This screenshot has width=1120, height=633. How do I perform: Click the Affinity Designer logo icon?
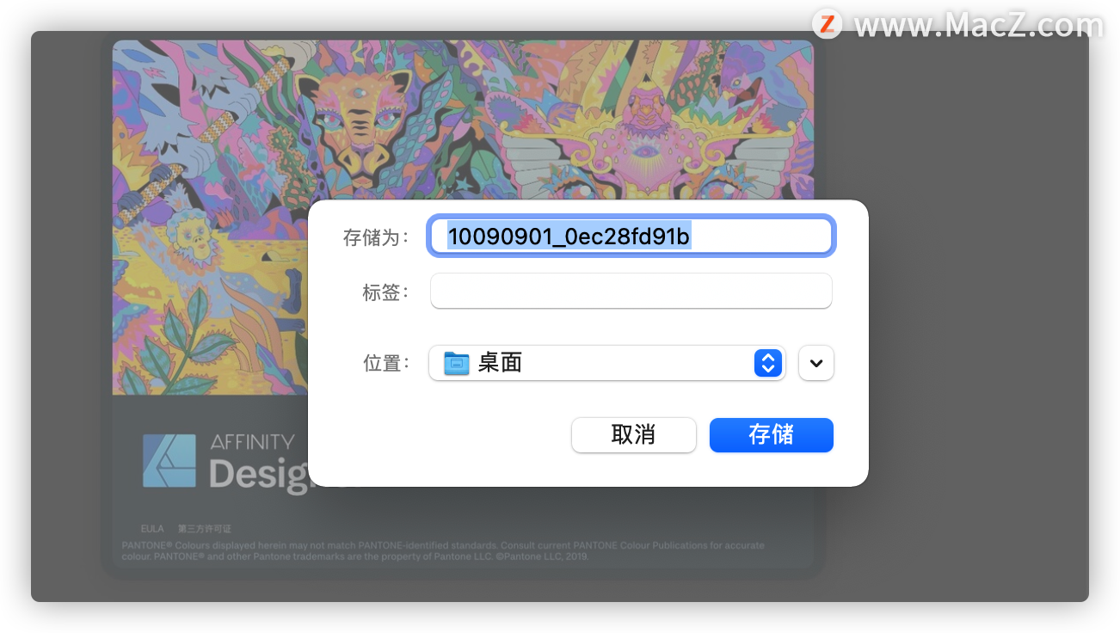(169, 460)
